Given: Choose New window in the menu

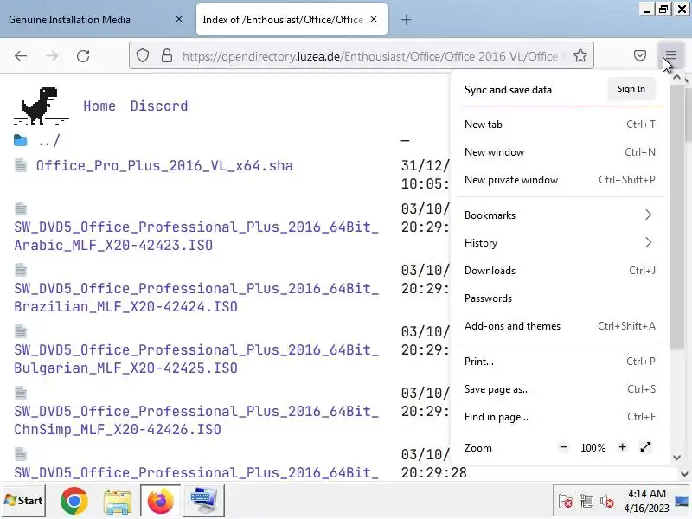Looking at the screenshot, I should [x=560, y=152].
